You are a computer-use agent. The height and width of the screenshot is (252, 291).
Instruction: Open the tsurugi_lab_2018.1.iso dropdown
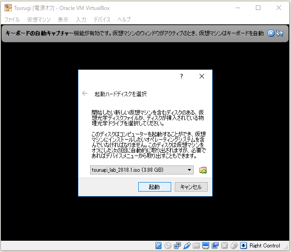pos(142,170)
